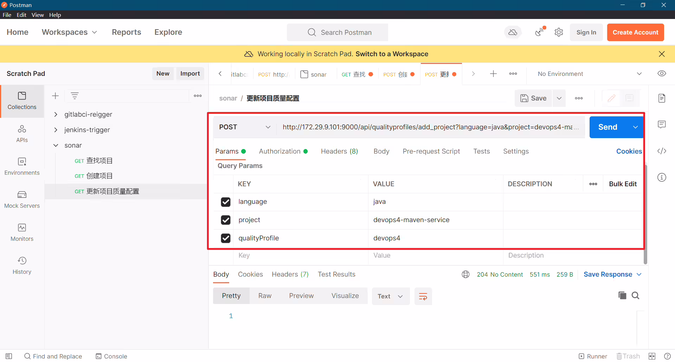Open the tab bar more options ellipsis
Image resolution: width=675 pixels, height=362 pixels.
click(x=513, y=74)
